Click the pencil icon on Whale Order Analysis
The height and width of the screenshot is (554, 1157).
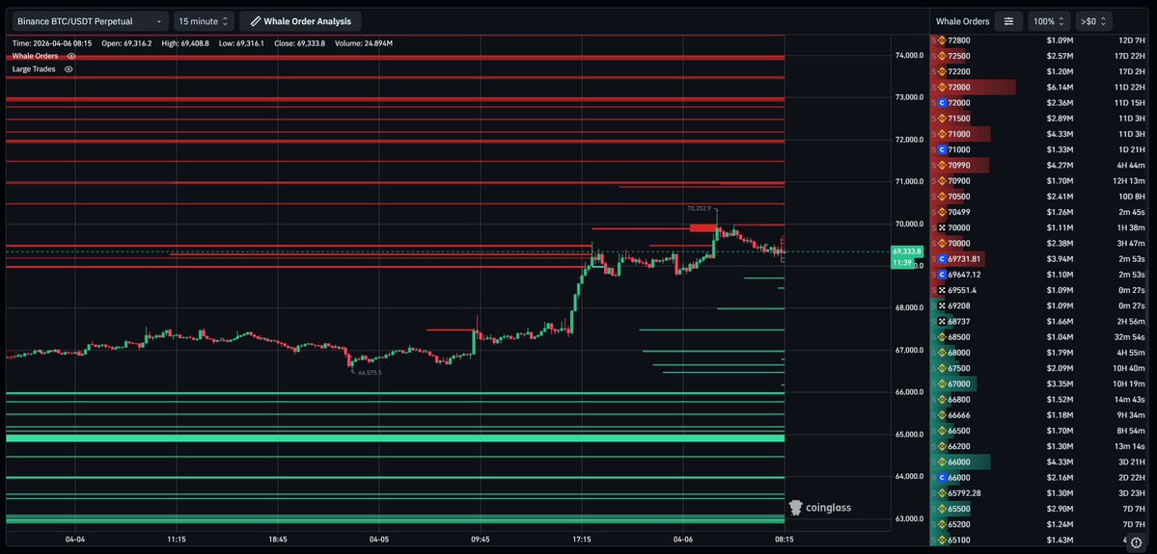pos(256,21)
